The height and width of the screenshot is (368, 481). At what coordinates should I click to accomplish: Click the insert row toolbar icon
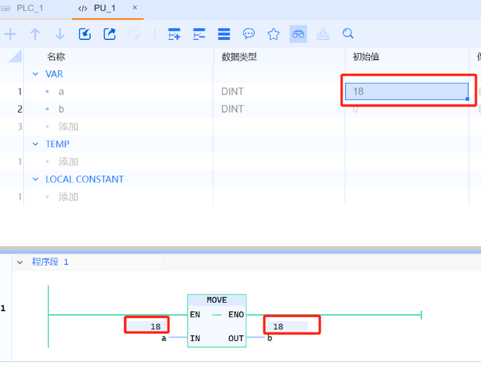coord(174,34)
